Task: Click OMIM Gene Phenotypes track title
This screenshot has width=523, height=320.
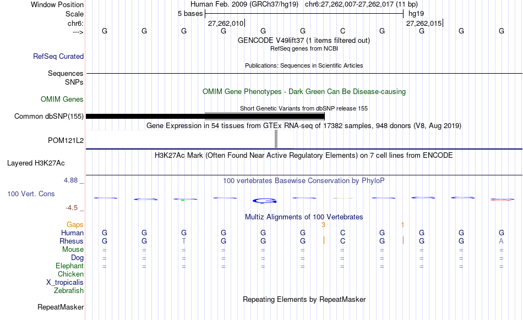Action: (x=304, y=92)
